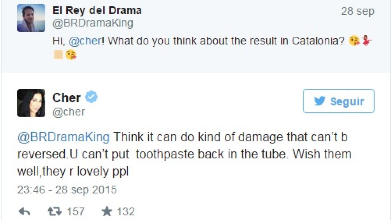Click the reply arrow icon under Cher's tweet
The image size is (391, 220).
point(24,211)
